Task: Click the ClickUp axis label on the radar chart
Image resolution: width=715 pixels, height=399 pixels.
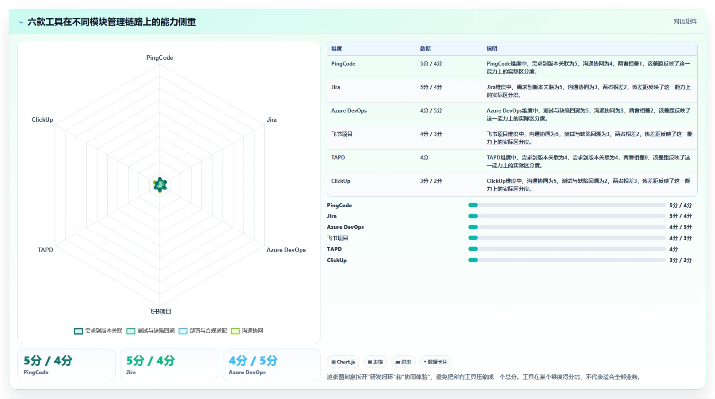Action: (x=42, y=120)
